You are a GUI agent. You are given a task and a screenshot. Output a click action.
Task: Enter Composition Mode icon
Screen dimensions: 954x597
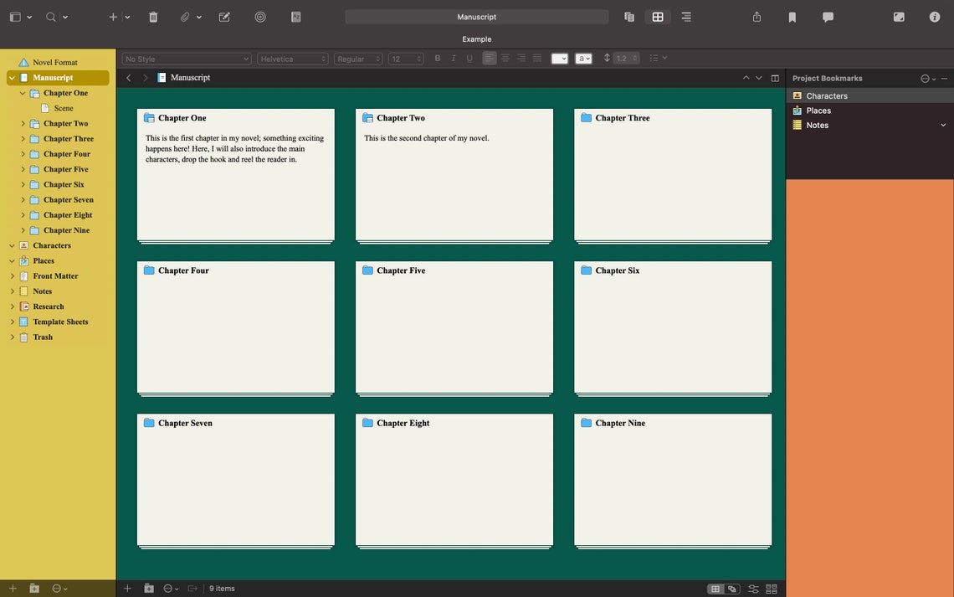tap(899, 17)
